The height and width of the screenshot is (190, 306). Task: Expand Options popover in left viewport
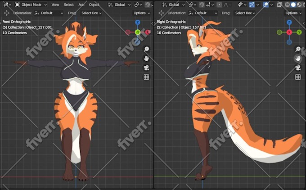click(141, 13)
